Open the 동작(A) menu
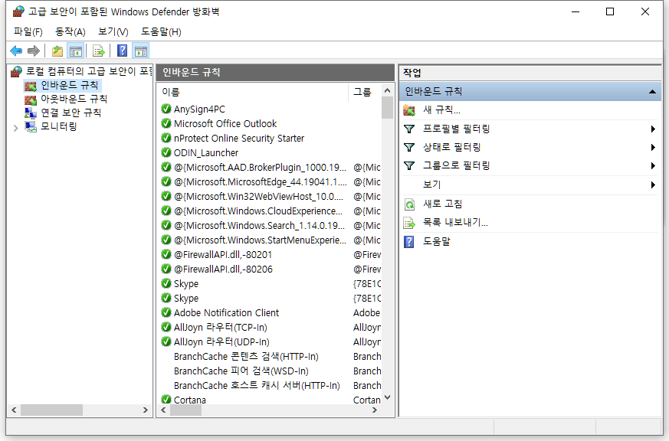Screen dimensions: 669x441 coord(71,31)
